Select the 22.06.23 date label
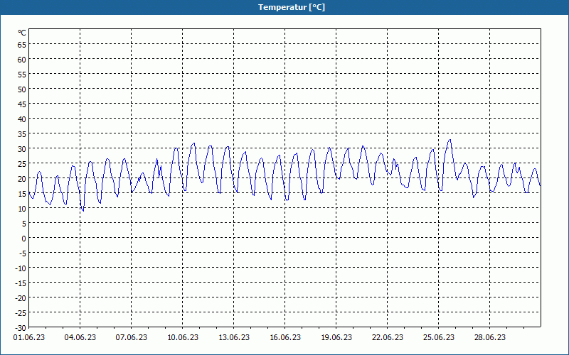569x355 pixels. (388, 338)
